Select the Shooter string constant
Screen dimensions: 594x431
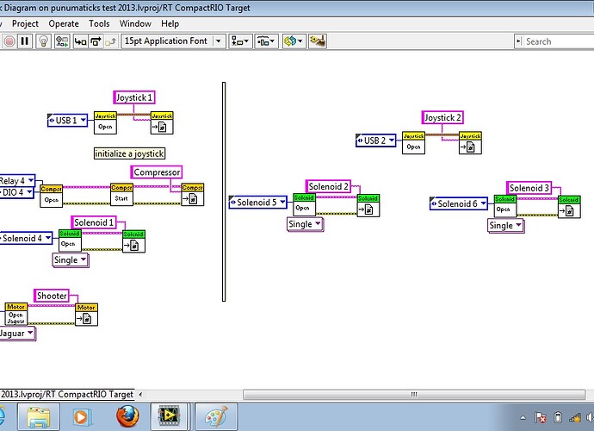point(52,296)
